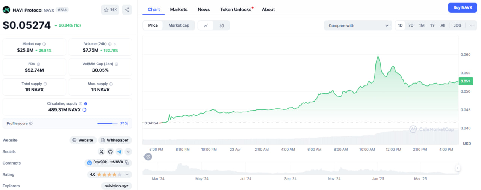Screen dimensions: 481x190
Task: Open the Telegram social link
Action: tap(119, 152)
